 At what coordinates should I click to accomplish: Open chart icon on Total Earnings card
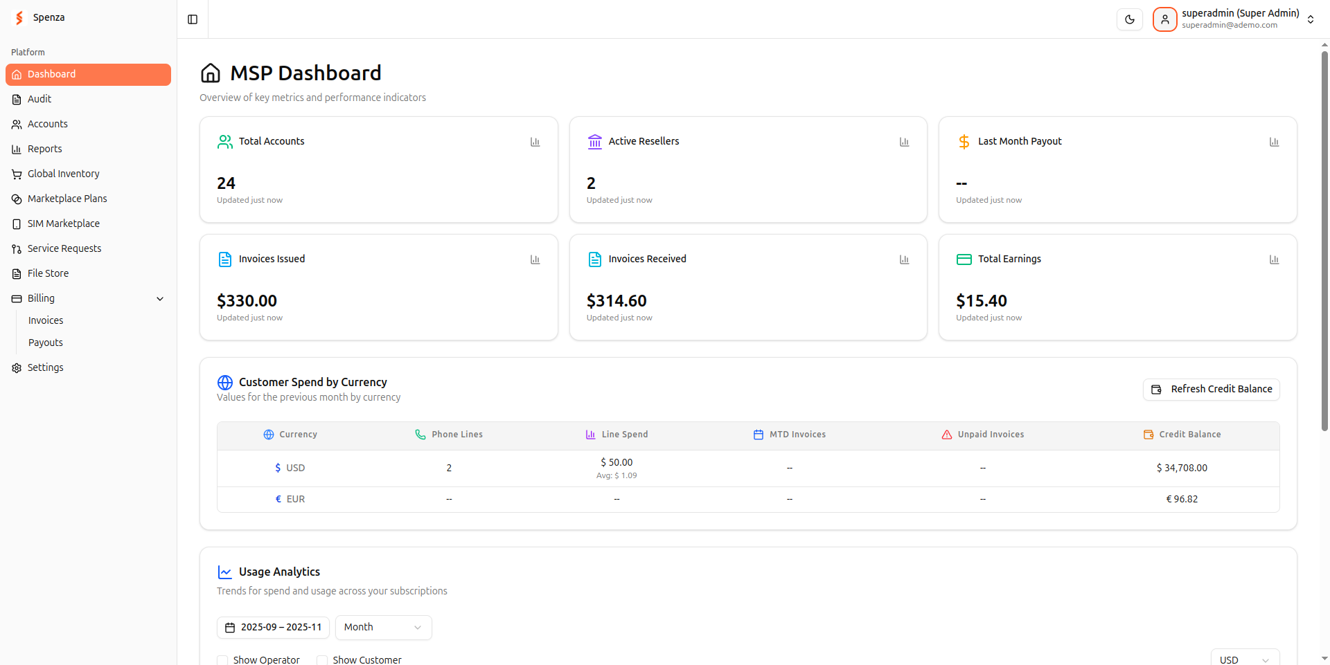click(1273, 259)
